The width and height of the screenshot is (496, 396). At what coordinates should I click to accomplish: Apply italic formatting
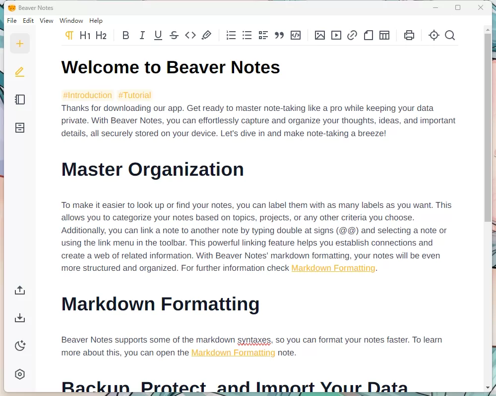pyautogui.click(x=142, y=35)
